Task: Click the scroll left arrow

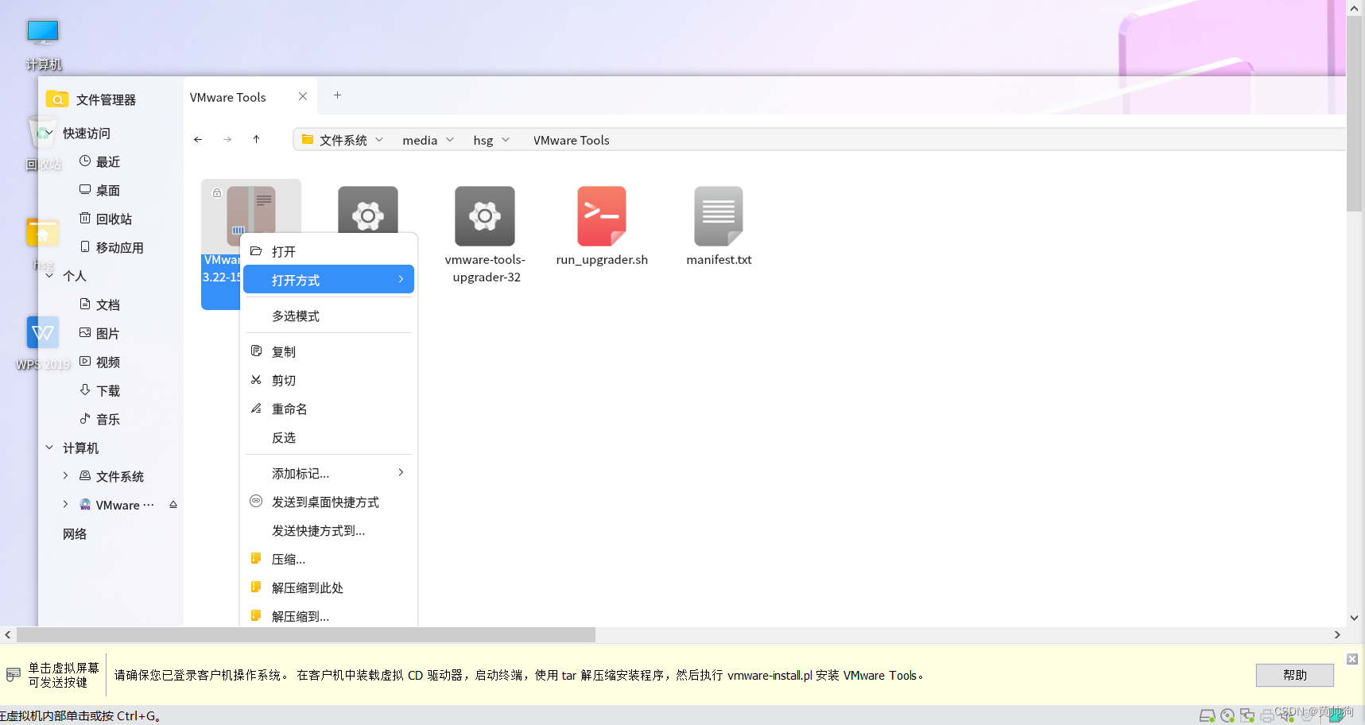Action: point(8,634)
